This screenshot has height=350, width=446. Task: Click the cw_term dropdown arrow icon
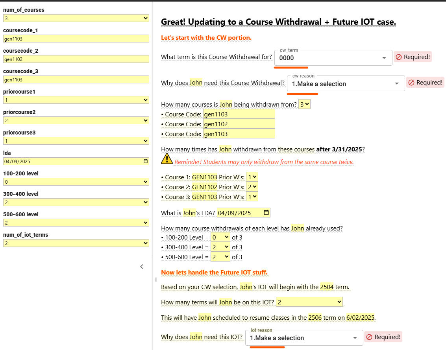(384, 58)
